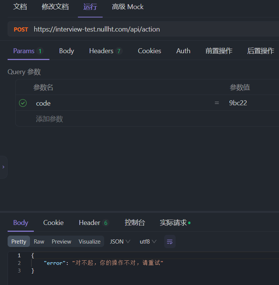Select Preview response view
Image resolution: width=279 pixels, height=285 pixels.
click(62, 242)
